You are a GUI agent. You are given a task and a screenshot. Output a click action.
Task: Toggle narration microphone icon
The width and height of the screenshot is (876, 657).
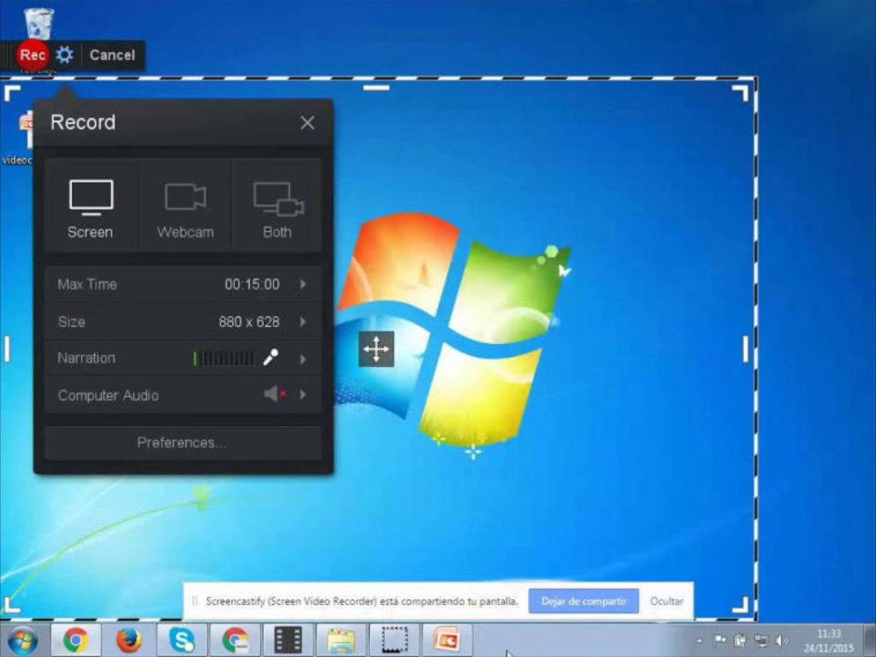pos(271,357)
